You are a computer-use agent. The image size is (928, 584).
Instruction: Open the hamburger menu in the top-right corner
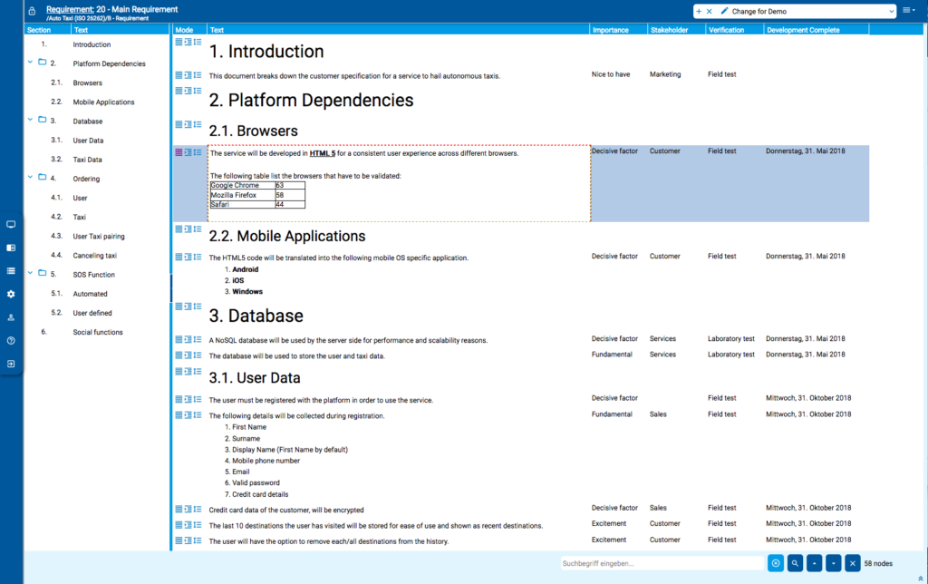[x=908, y=9]
